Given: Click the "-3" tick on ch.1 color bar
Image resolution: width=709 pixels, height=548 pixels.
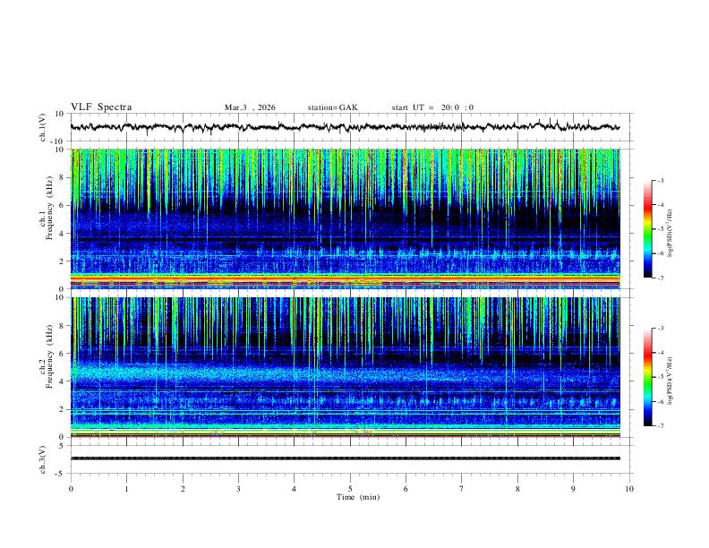Looking at the screenshot, I should coord(660,181).
